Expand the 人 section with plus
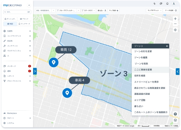The width and height of the screenshot is (181, 130). (30, 56)
